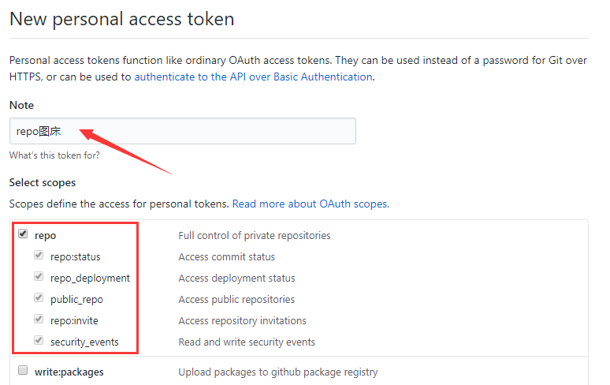Toggle the security_events checkbox

(x=39, y=340)
